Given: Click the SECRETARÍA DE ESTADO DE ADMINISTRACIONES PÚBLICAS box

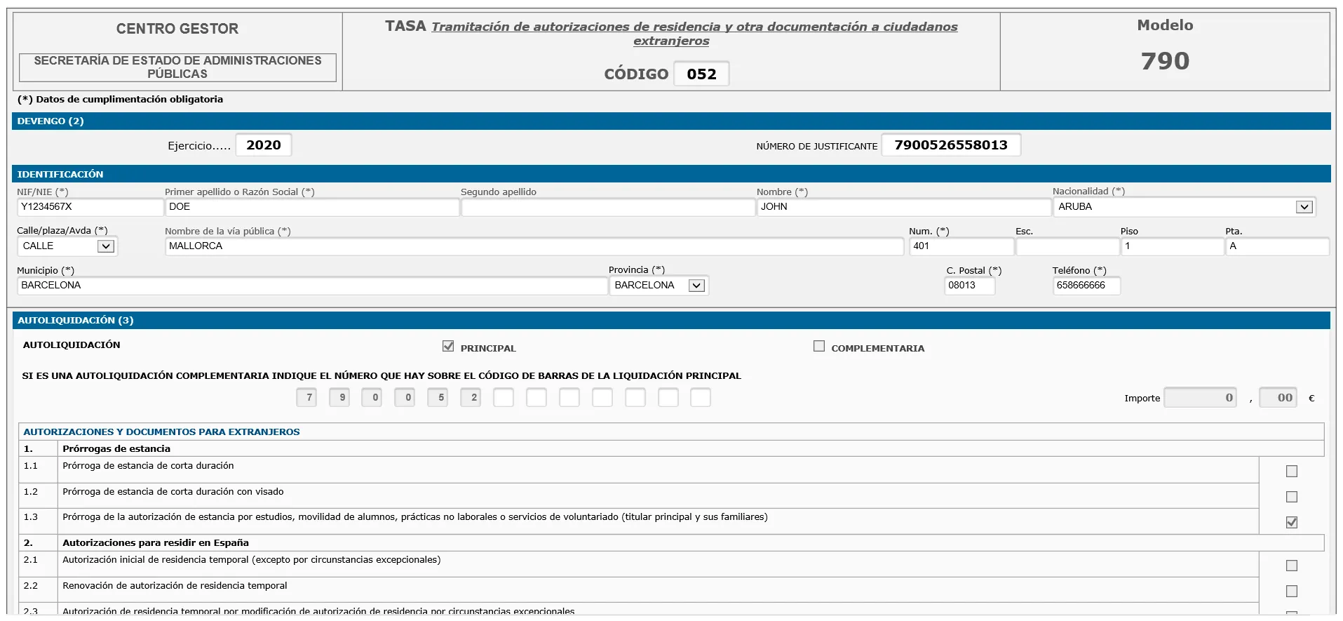Looking at the screenshot, I should pyautogui.click(x=177, y=67).
